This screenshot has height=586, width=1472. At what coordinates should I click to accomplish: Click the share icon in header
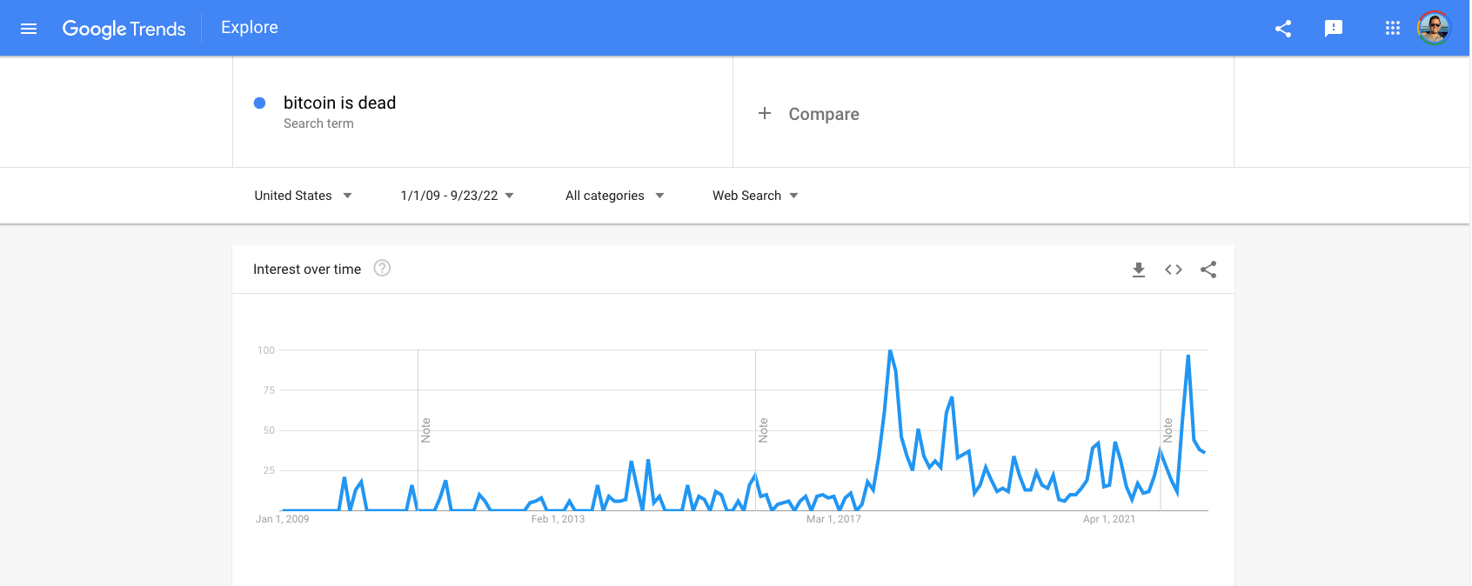[1283, 29]
